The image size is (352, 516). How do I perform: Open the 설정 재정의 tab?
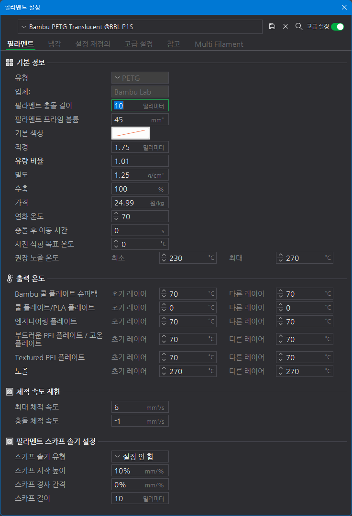(92, 44)
